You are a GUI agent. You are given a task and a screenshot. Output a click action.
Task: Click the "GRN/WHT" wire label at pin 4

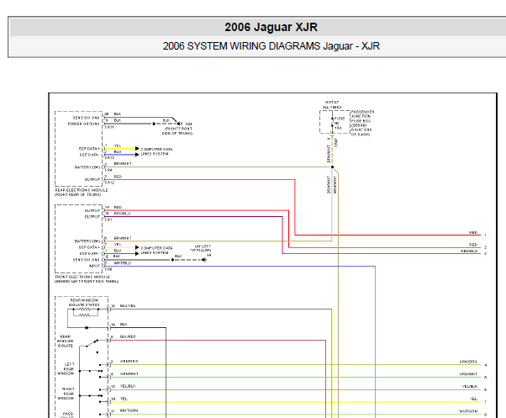click(129, 373)
